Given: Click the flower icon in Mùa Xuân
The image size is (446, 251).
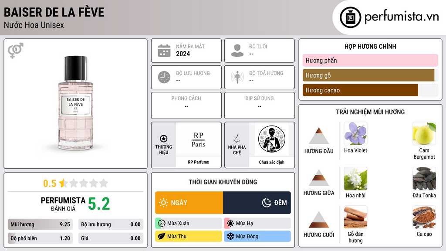Looking at the screenshot, I should click(x=161, y=224).
